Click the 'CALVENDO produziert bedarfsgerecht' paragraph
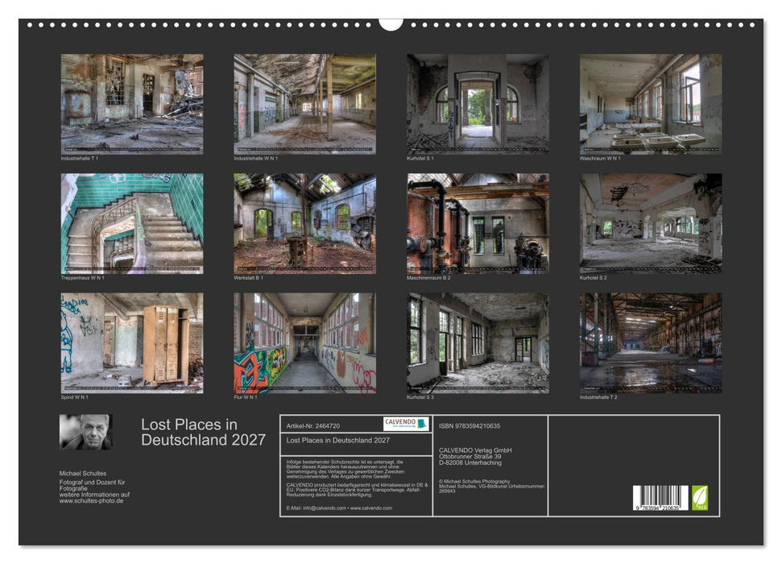 coord(357,490)
